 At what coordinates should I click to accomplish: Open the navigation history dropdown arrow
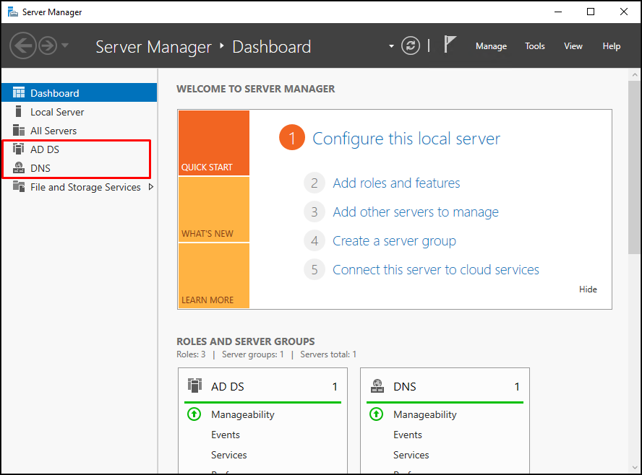65,45
